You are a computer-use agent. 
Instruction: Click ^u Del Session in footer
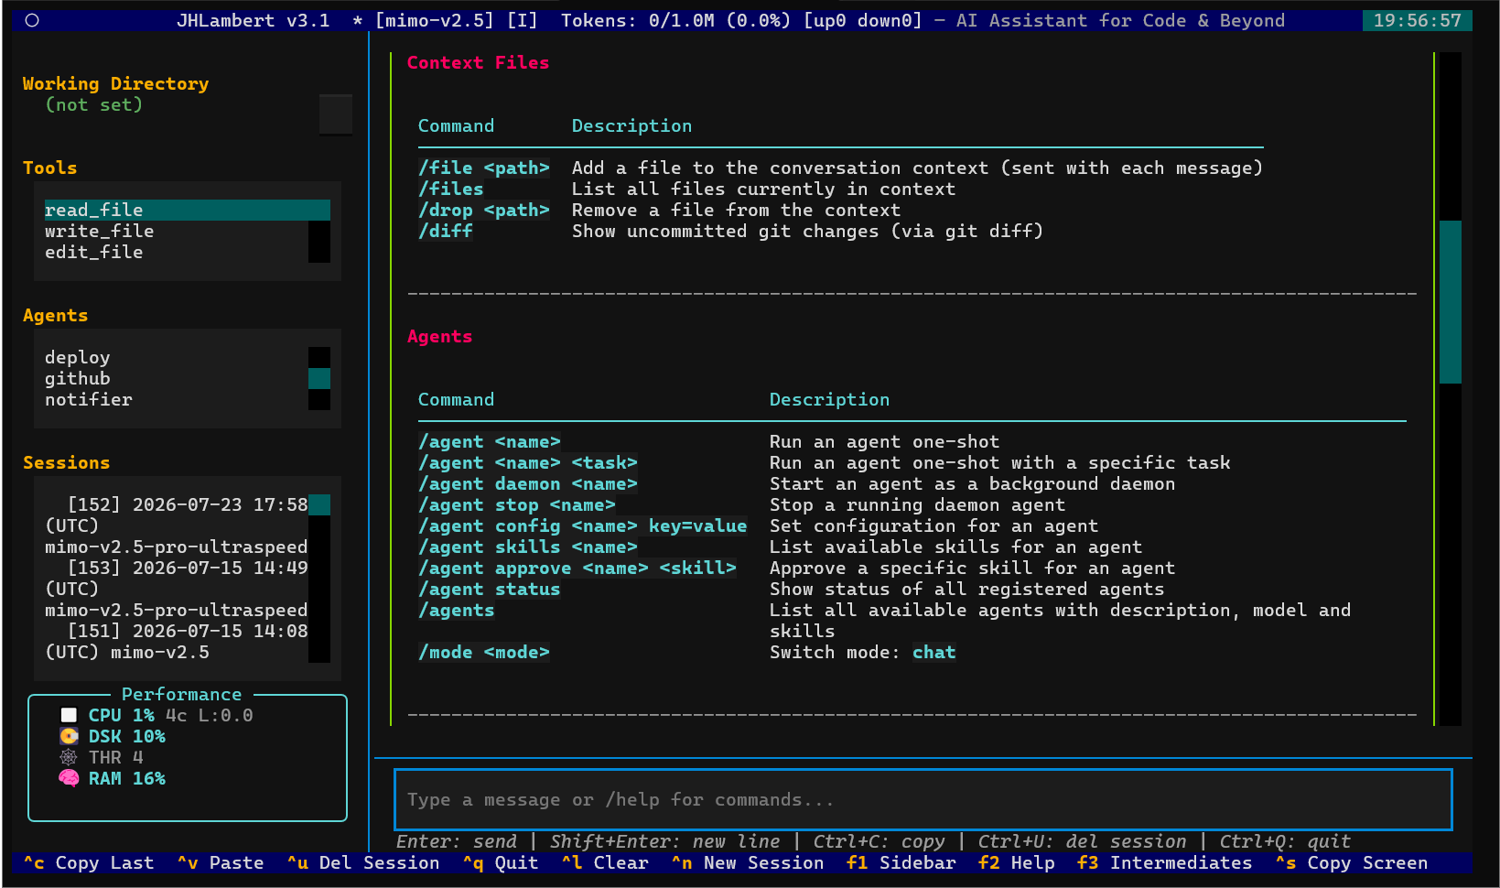pos(363,862)
